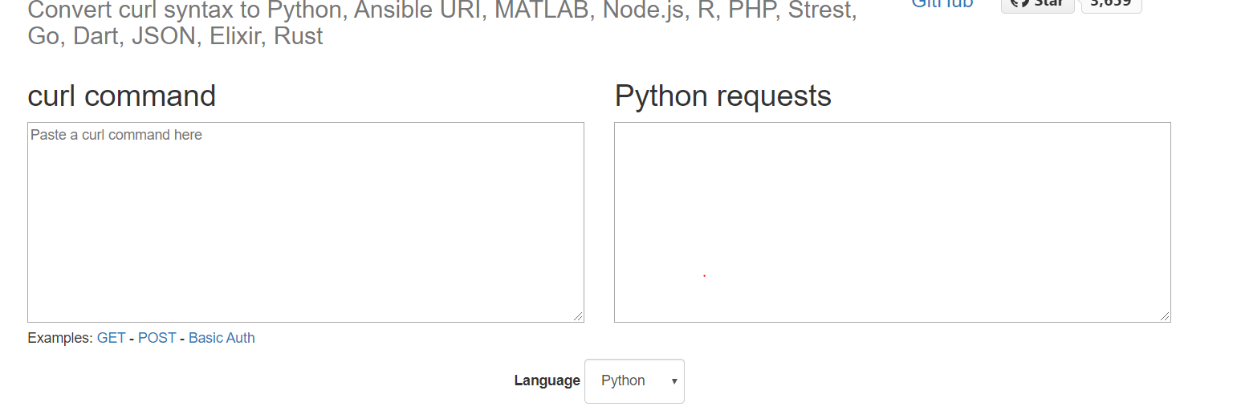Viewport: 1233px width, 419px height.
Task: Load the Basic Auth example
Action: 222,338
